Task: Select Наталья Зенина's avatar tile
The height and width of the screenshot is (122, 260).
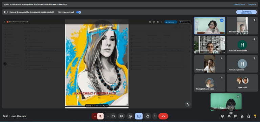Action: point(242,64)
